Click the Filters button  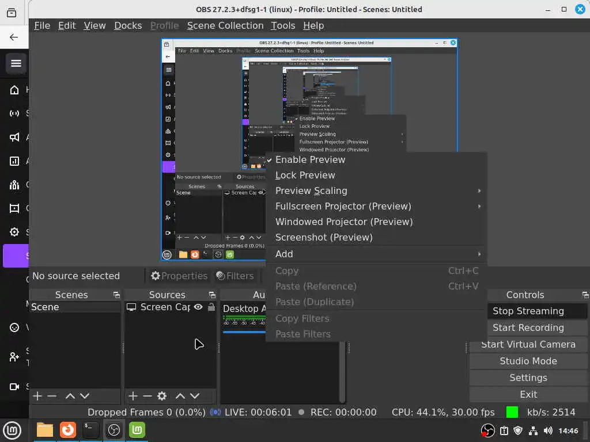pos(235,276)
